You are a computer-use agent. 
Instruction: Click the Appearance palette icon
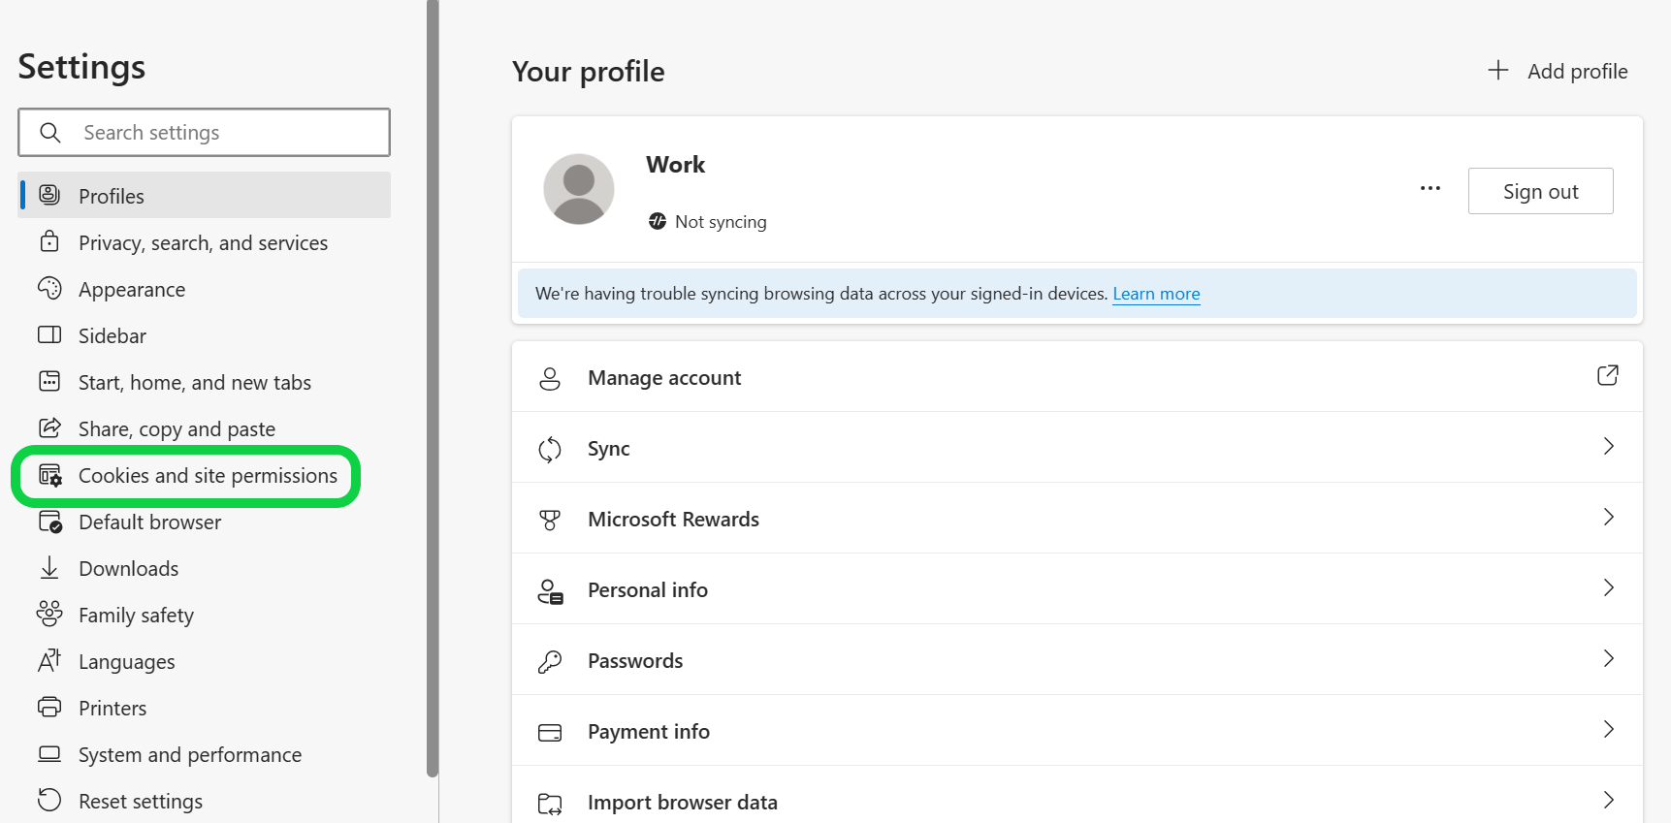[49, 288]
